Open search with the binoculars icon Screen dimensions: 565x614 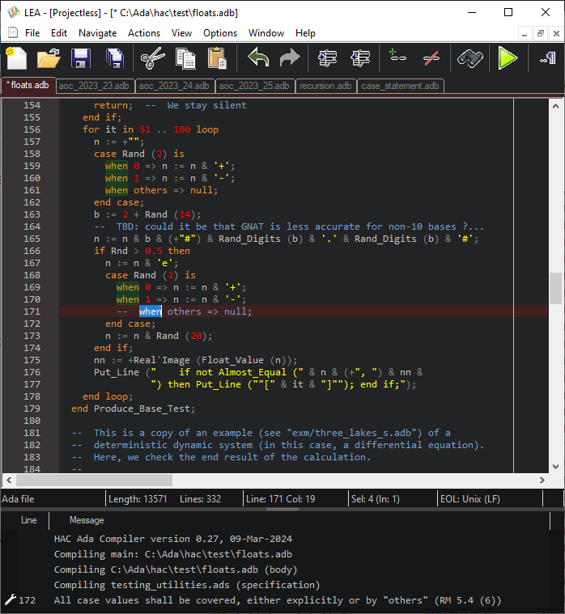click(x=469, y=58)
